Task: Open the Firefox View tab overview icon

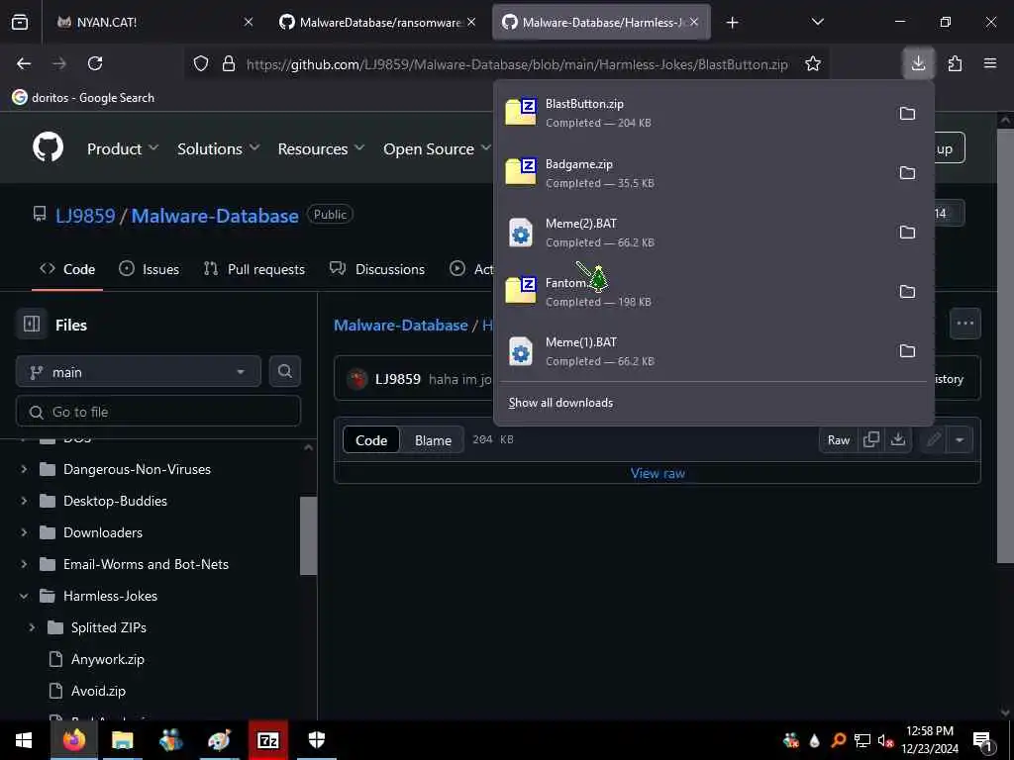Action: tap(20, 22)
